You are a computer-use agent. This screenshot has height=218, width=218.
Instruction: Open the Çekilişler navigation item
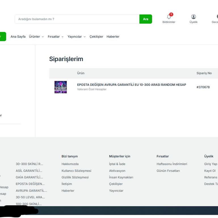(96, 37)
